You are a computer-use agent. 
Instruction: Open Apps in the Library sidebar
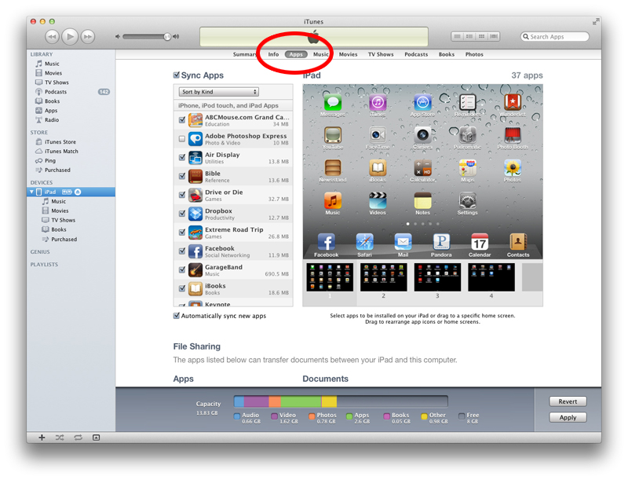point(51,111)
